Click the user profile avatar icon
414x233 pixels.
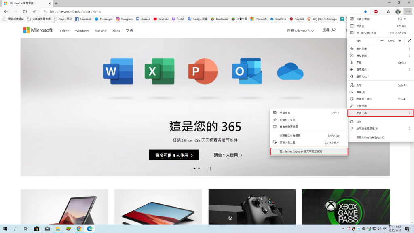point(398,11)
